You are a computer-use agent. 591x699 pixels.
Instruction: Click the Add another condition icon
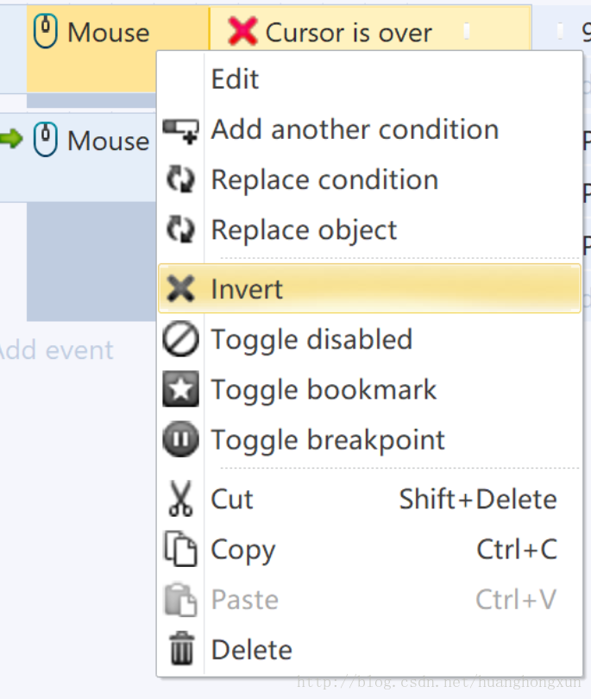click(180, 130)
